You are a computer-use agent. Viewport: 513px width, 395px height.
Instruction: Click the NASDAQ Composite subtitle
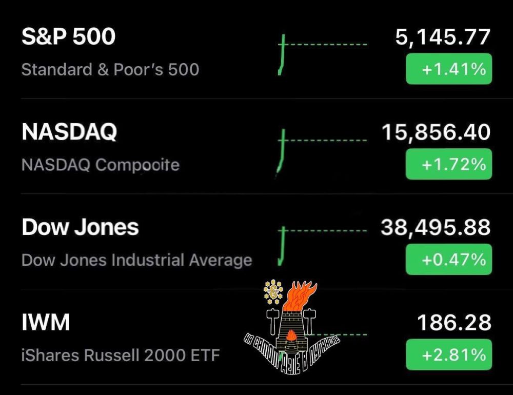tap(101, 165)
